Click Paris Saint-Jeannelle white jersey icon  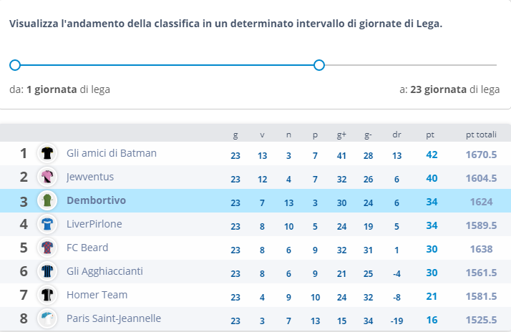(x=47, y=318)
